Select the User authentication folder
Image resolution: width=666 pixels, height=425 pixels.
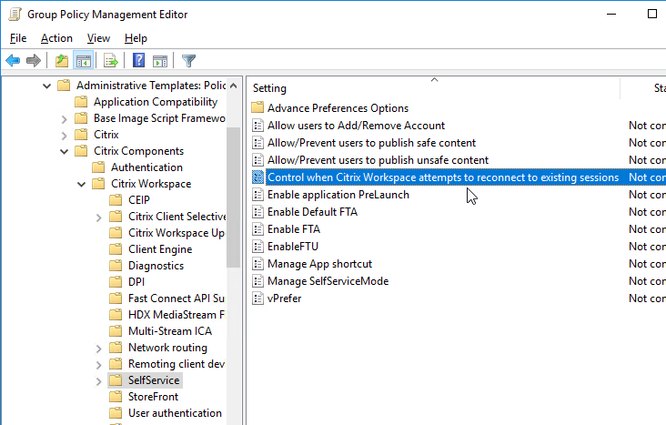[x=175, y=413]
